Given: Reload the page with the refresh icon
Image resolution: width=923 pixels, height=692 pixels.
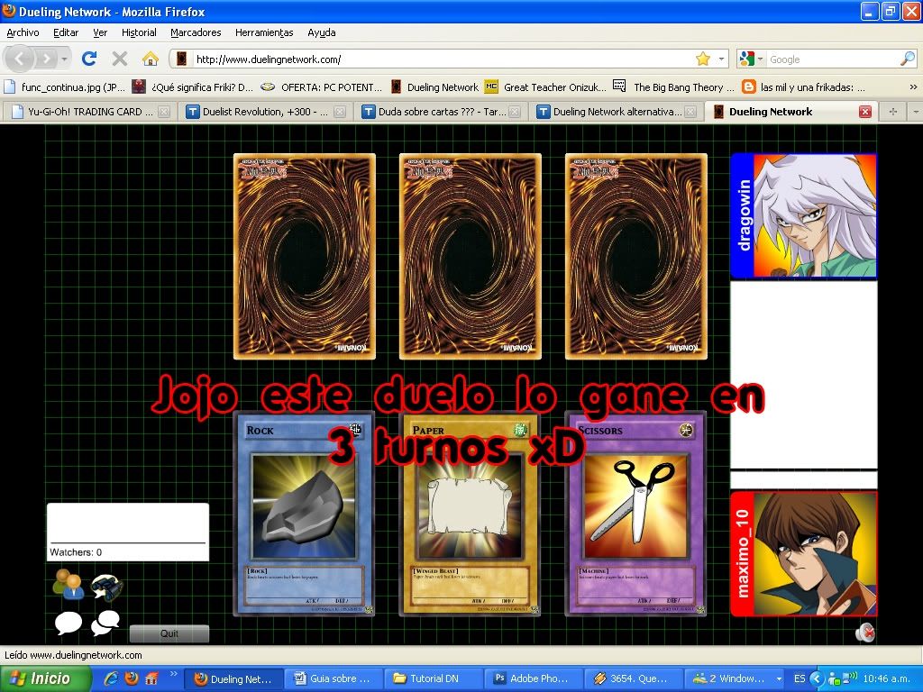Looking at the screenshot, I should pos(89,59).
